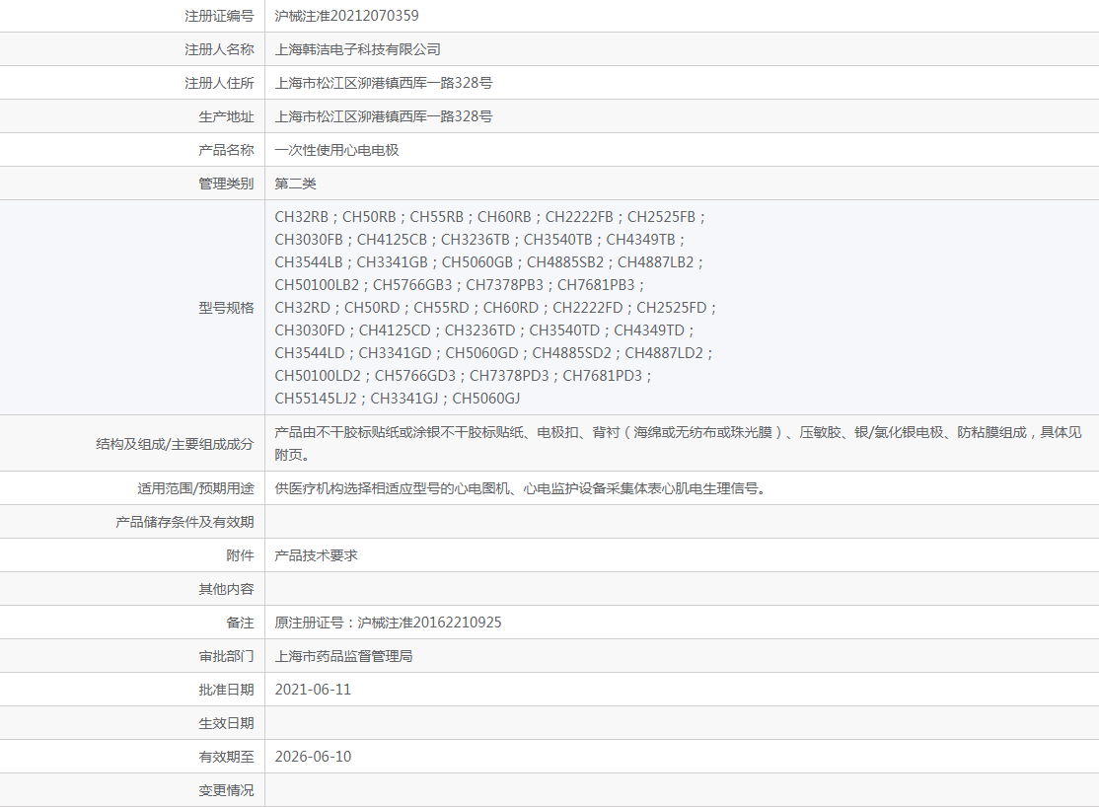The height and width of the screenshot is (807, 1099).
Task: Select model code CH4125CB
Action: [392, 240]
